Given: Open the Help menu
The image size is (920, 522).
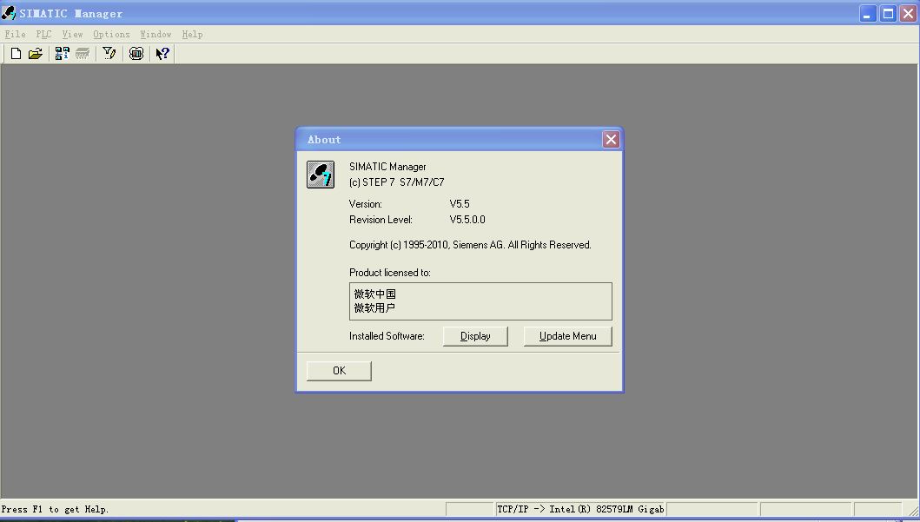Looking at the screenshot, I should [193, 34].
